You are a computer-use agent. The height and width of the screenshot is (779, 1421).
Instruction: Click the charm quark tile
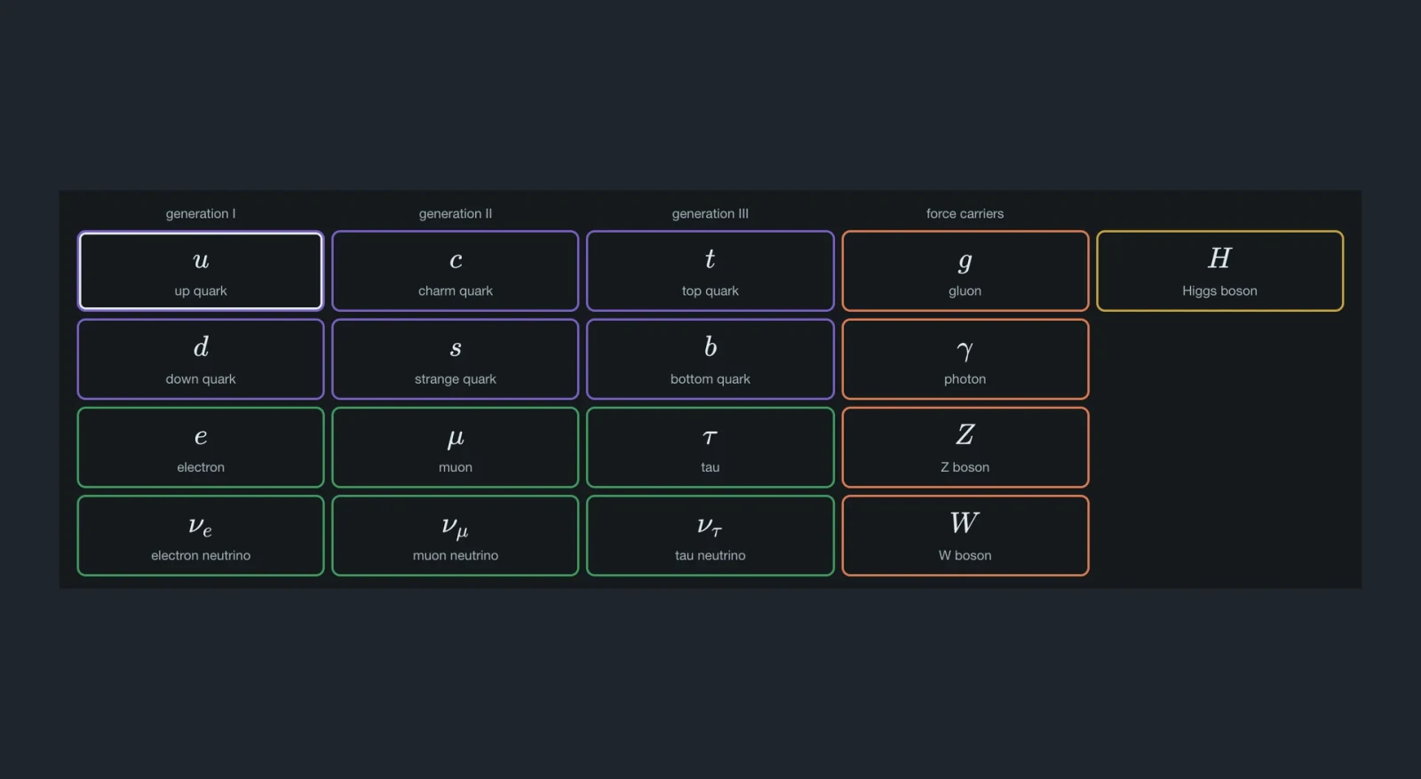coord(456,271)
